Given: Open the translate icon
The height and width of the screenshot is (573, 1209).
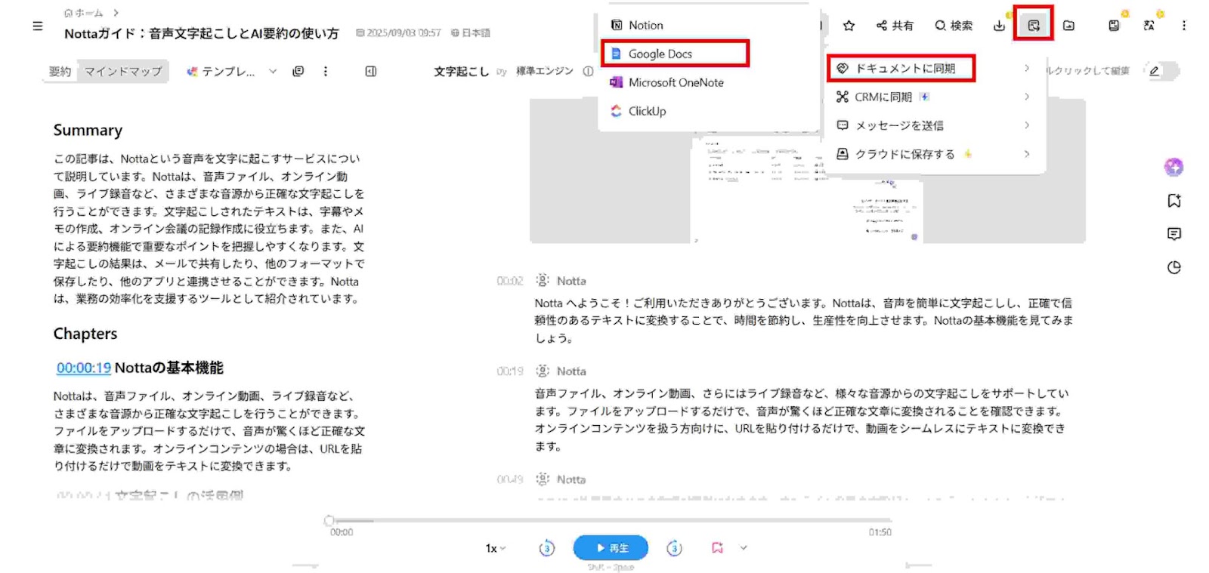Looking at the screenshot, I should pyautogui.click(x=1149, y=26).
